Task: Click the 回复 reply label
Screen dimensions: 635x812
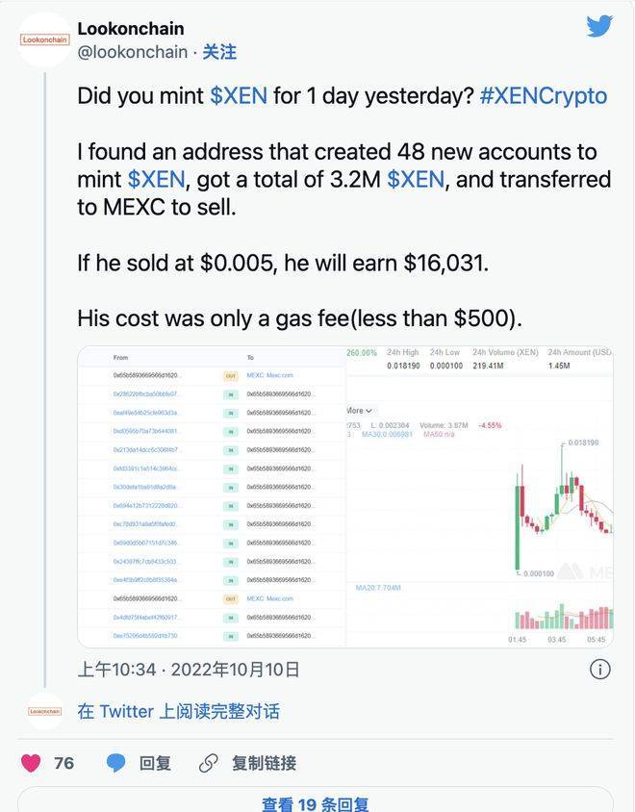Action: point(155,763)
